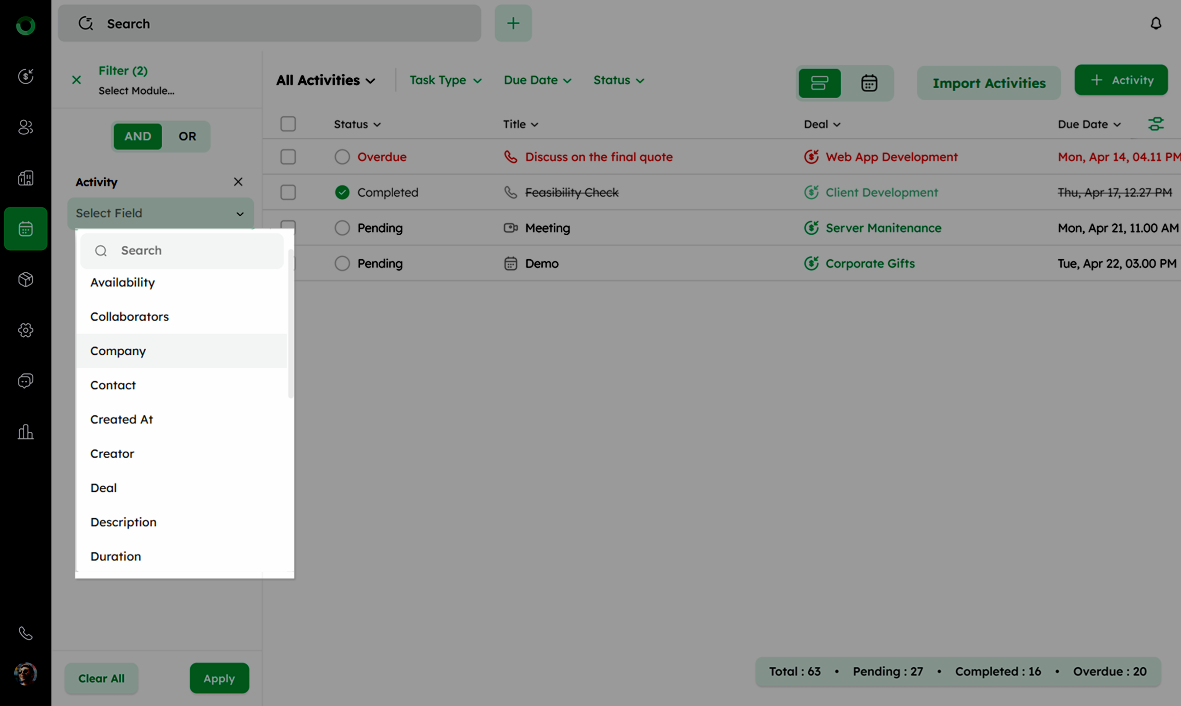Collapse the Select Field dropdown
1181x706 pixels.
click(240, 214)
